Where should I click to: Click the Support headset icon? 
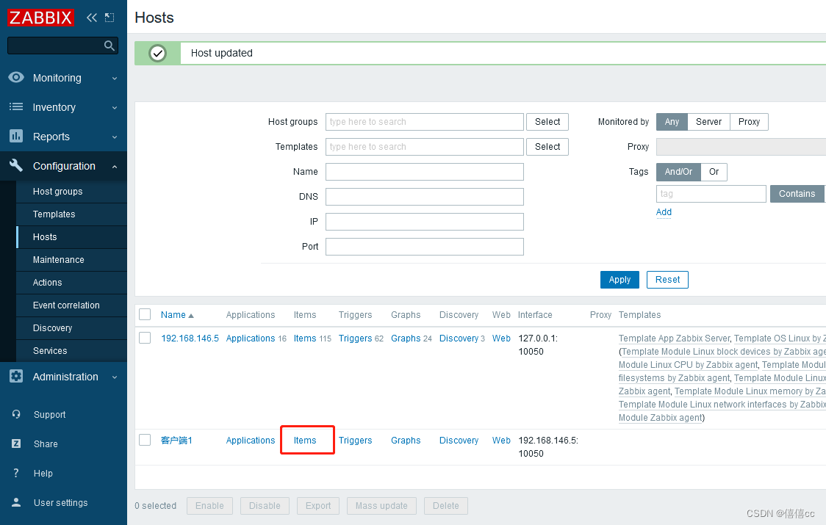[16, 414]
